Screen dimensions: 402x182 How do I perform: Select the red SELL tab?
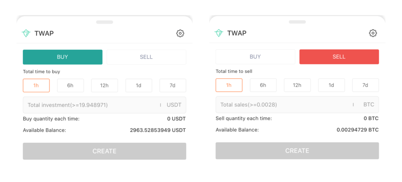click(x=339, y=57)
